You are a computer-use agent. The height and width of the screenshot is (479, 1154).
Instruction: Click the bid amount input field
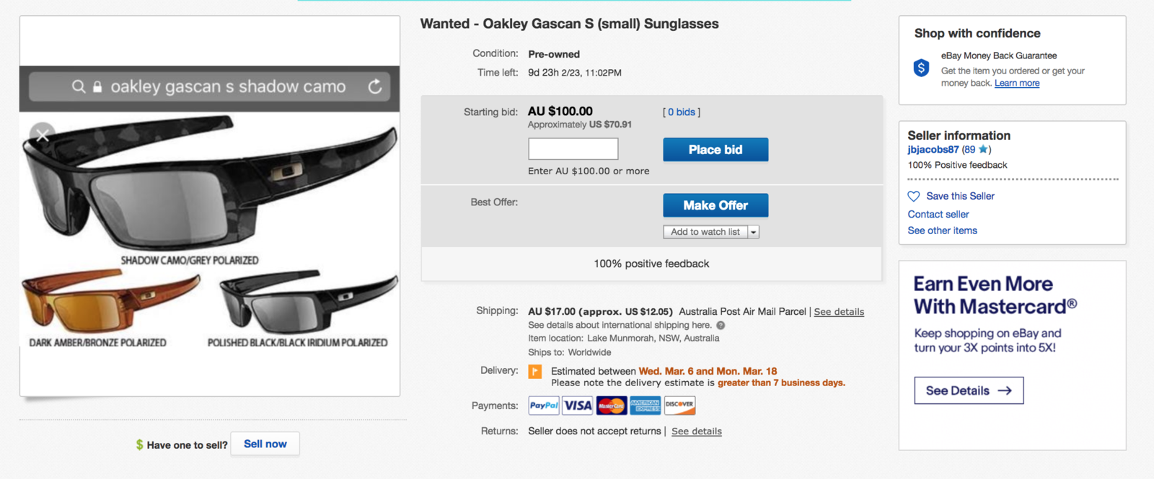tap(573, 149)
